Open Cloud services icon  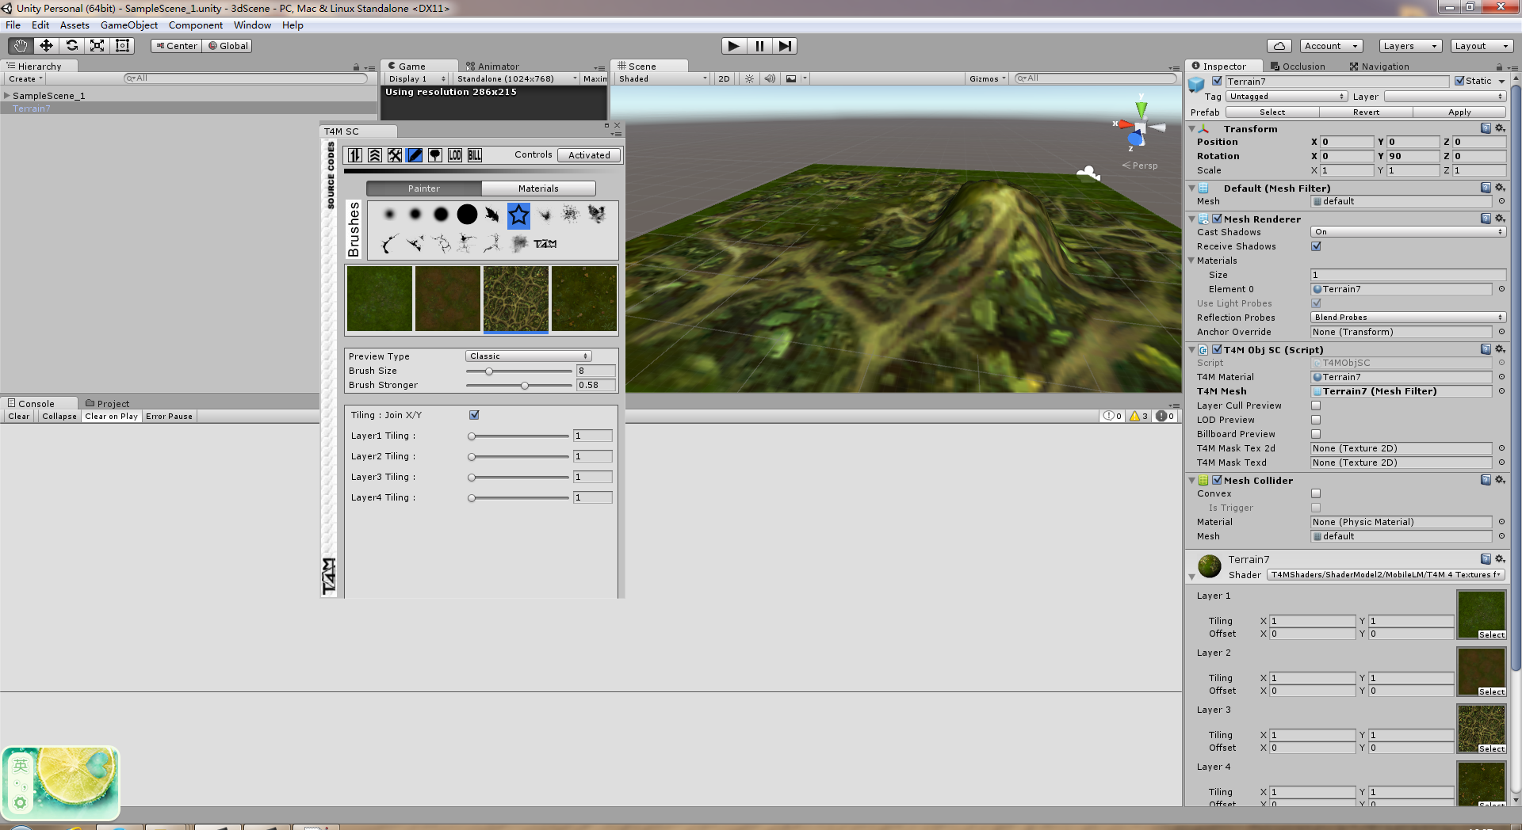pos(1279,46)
